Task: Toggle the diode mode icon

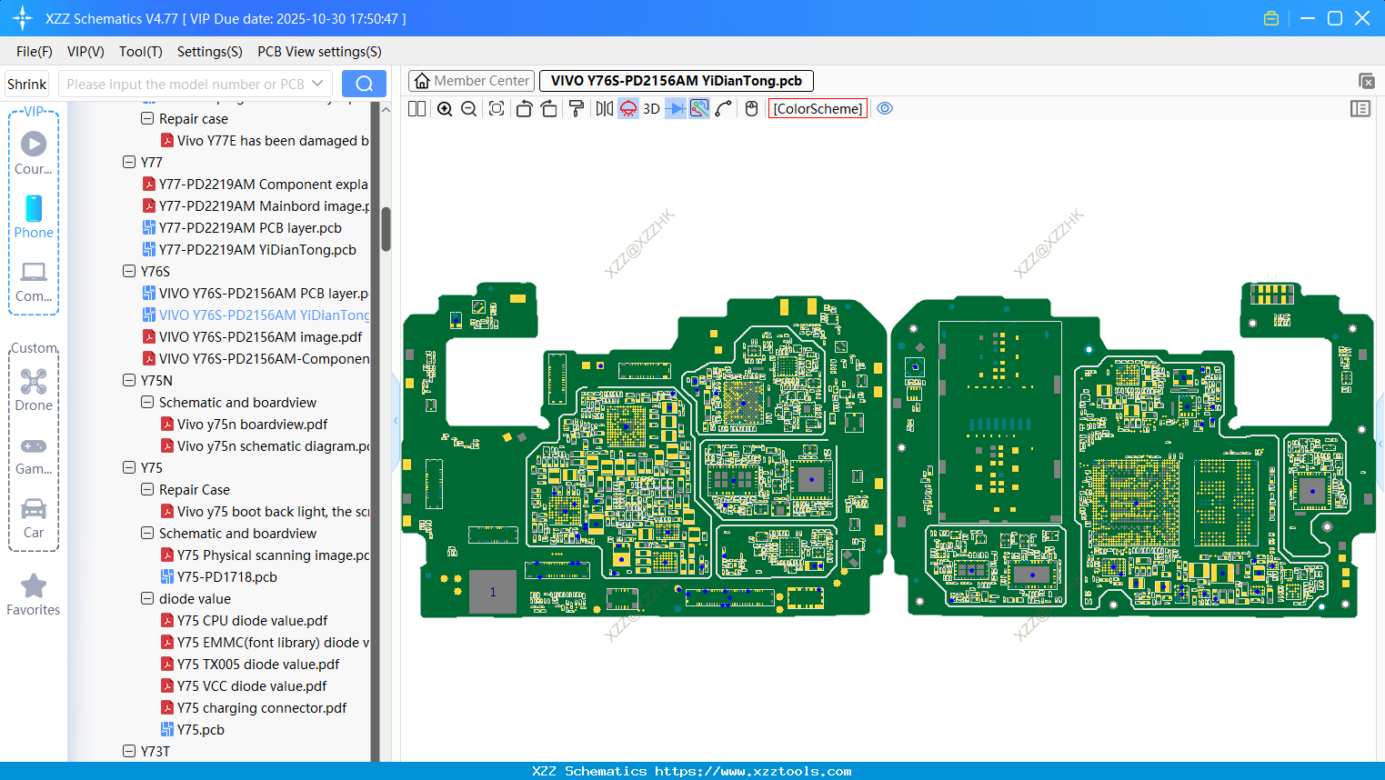Action: [x=675, y=109]
